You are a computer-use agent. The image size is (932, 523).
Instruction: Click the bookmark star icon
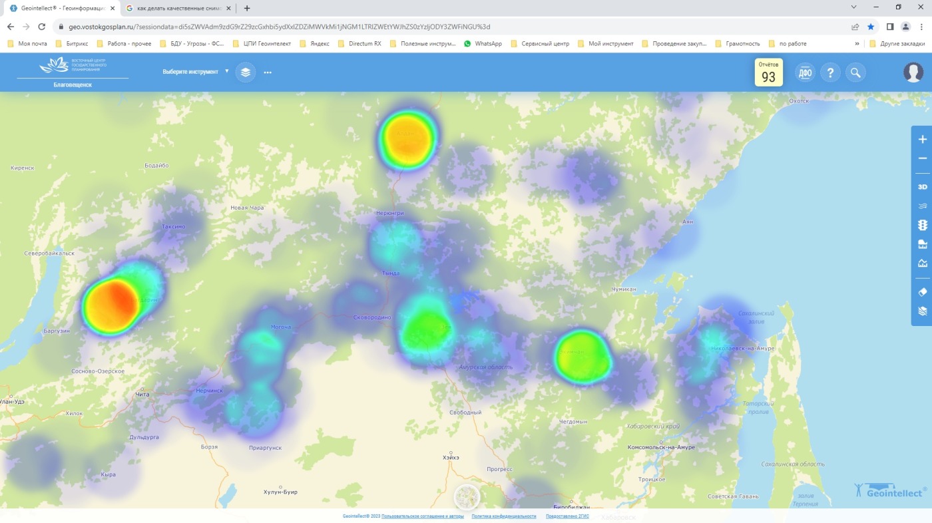tap(871, 27)
